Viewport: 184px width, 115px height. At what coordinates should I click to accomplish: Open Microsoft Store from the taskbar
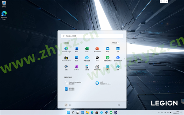[x=97, y=113]
